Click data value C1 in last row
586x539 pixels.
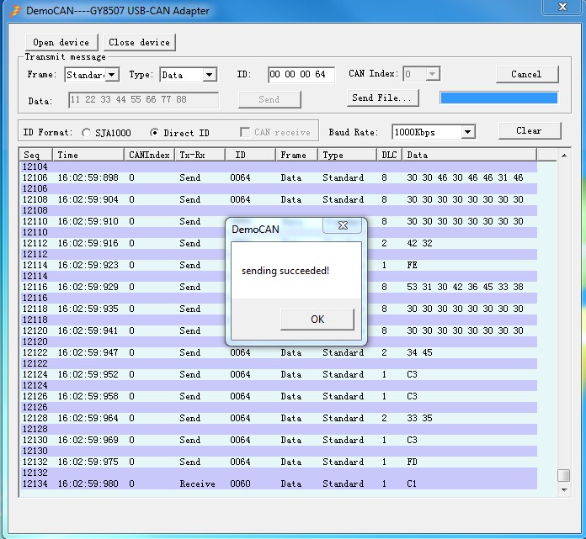[412, 484]
